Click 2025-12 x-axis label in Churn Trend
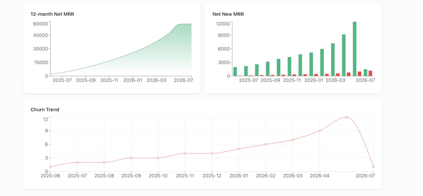This screenshot has height=196, width=423. coord(212,176)
